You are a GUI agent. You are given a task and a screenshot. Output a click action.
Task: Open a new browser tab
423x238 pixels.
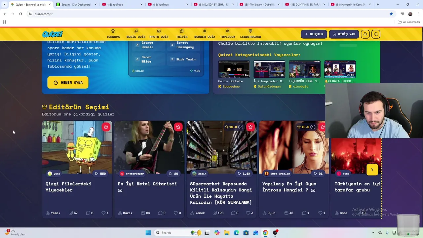[378, 5]
